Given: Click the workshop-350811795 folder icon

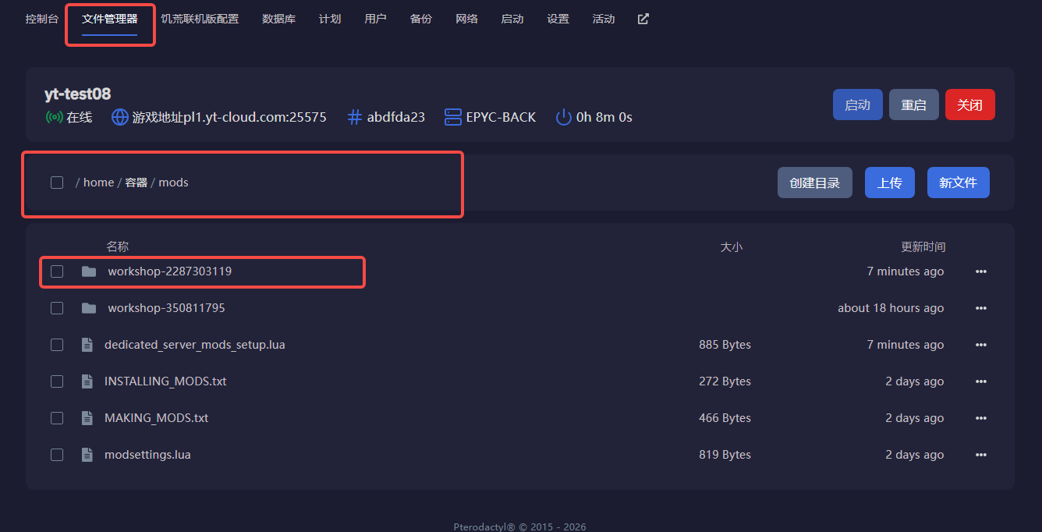Looking at the screenshot, I should (x=89, y=308).
